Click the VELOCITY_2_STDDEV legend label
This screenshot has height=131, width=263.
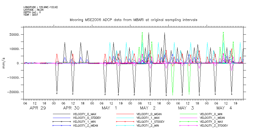[214, 126]
